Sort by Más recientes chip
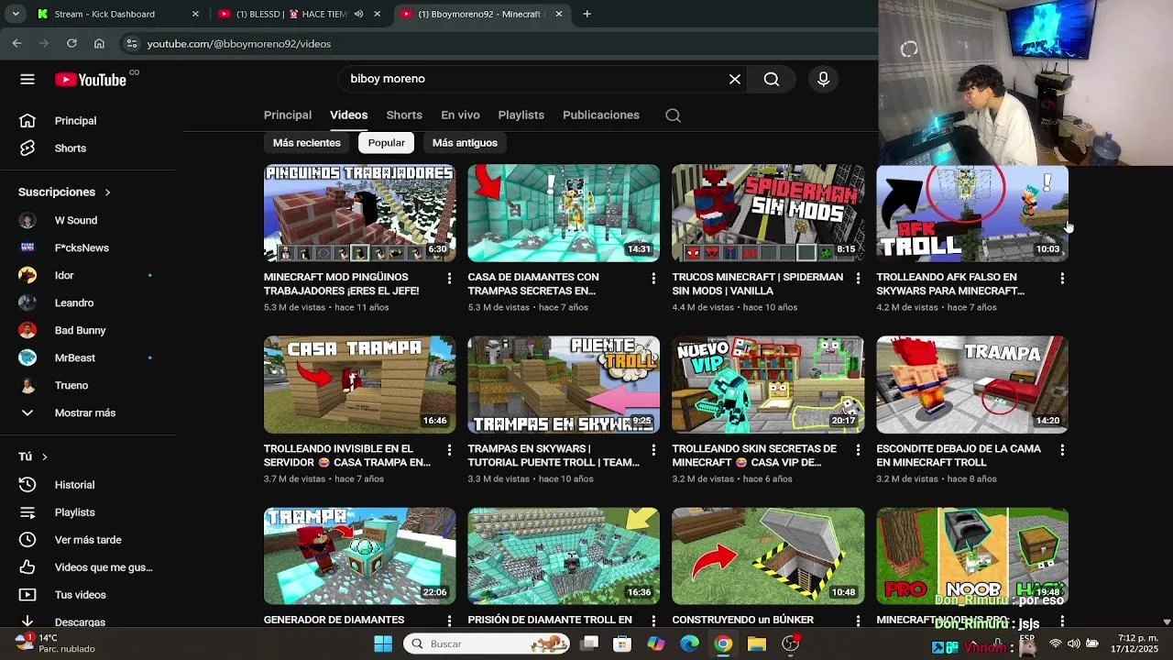The height and width of the screenshot is (660, 1173). tap(307, 143)
